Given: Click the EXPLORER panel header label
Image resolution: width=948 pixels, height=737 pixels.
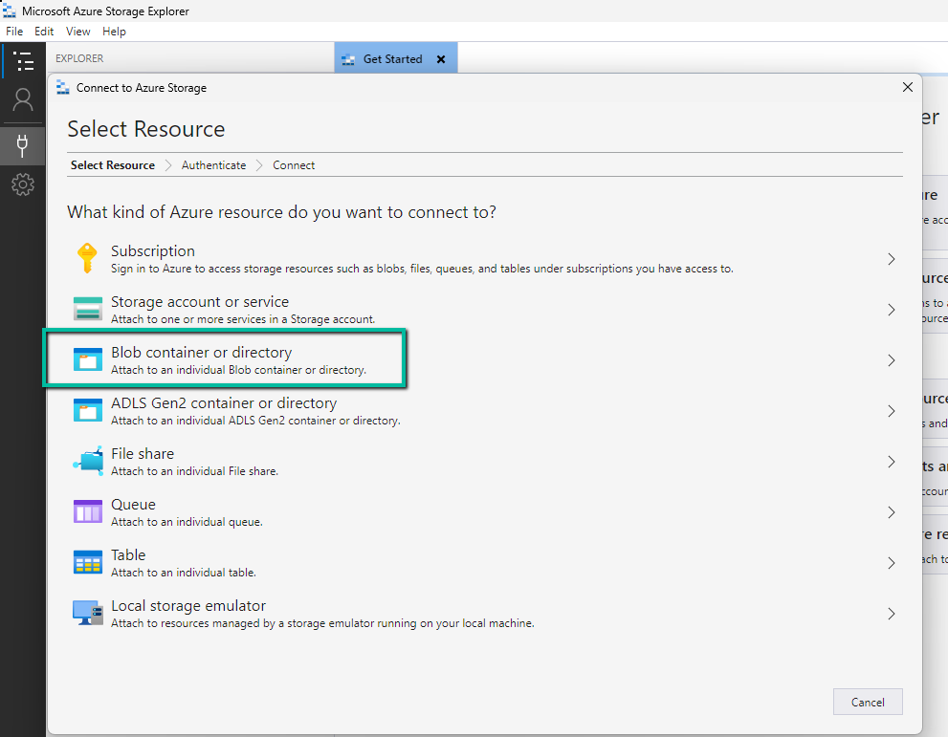Looking at the screenshot, I should point(79,58).
